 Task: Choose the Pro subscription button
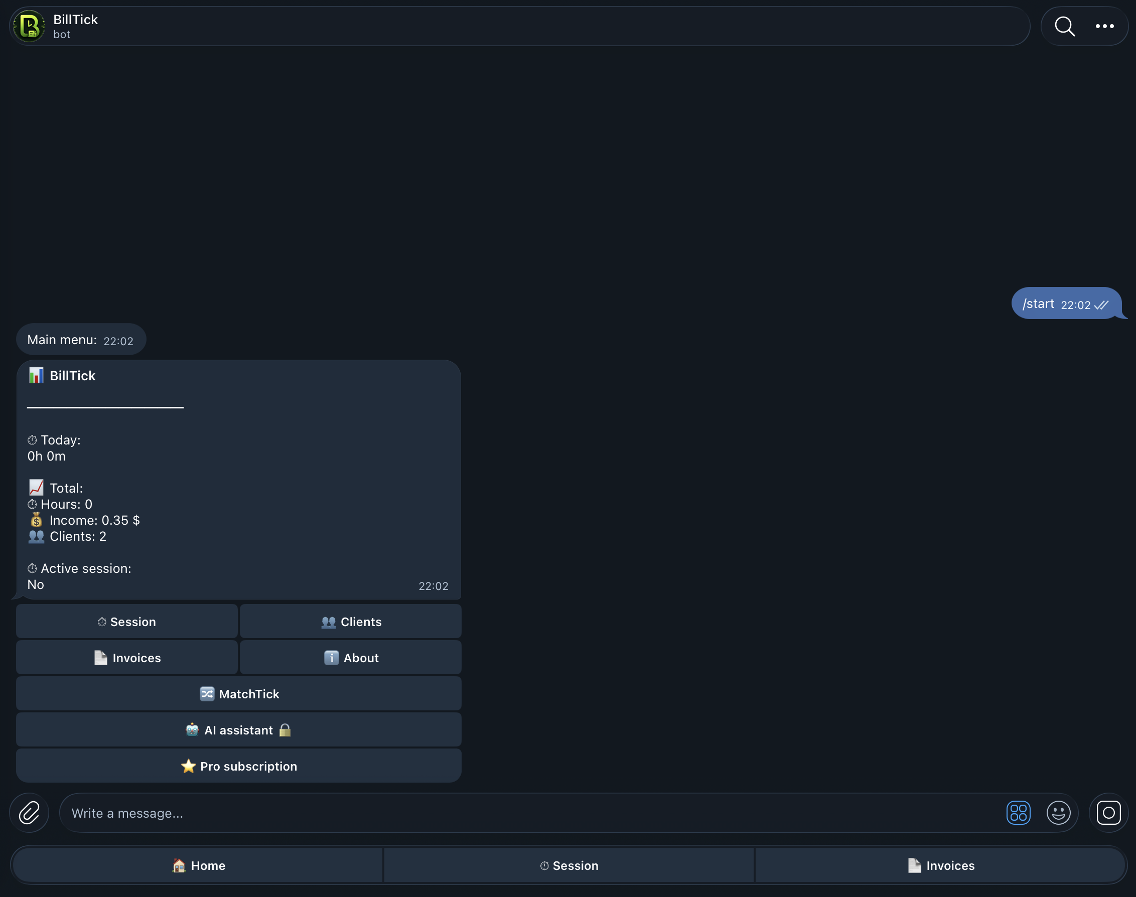[x=238, y=766]
